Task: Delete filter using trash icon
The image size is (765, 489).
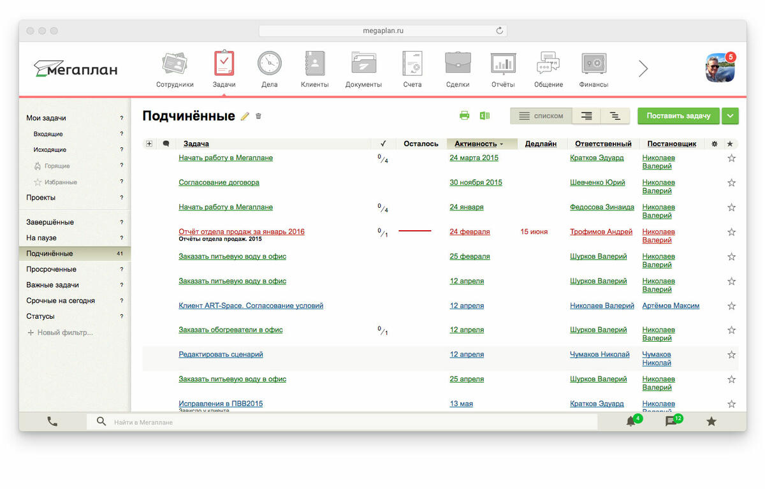Action: 258,116
